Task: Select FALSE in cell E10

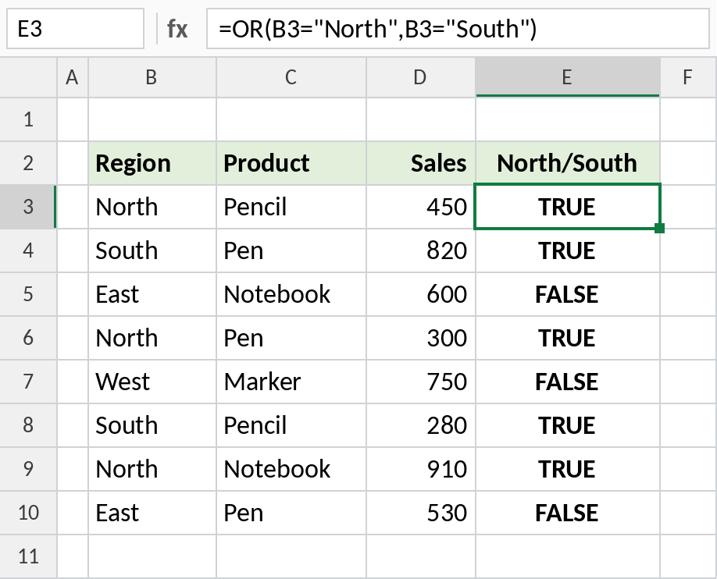Action: tap(568, 512)
